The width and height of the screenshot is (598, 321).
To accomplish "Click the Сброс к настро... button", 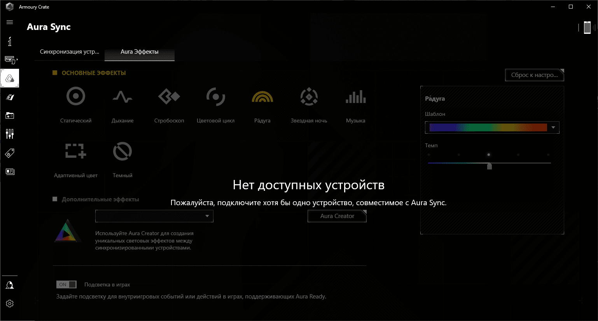I will point(535,75).
